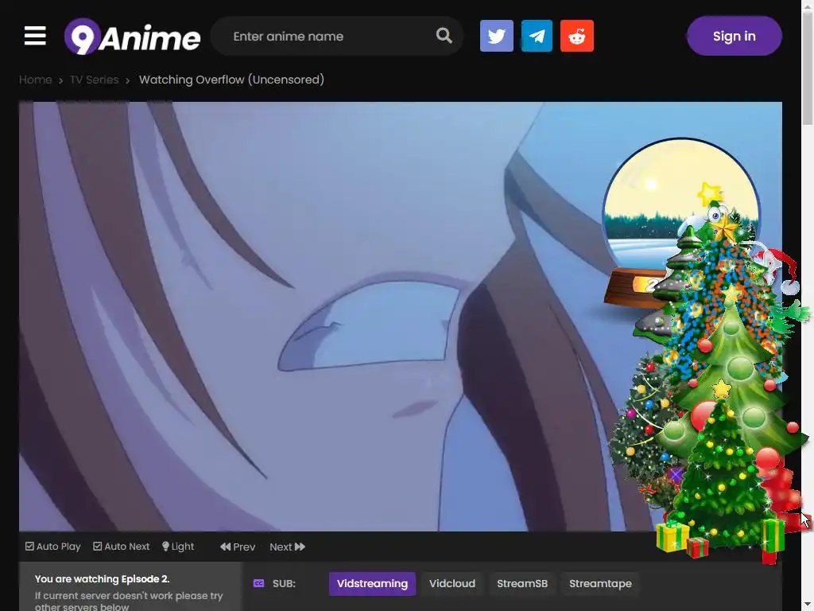Image resolution: width=814 pixels, height=611 pixels.
Task: Go to the Home breadcrumb
Action: (35, 80)
